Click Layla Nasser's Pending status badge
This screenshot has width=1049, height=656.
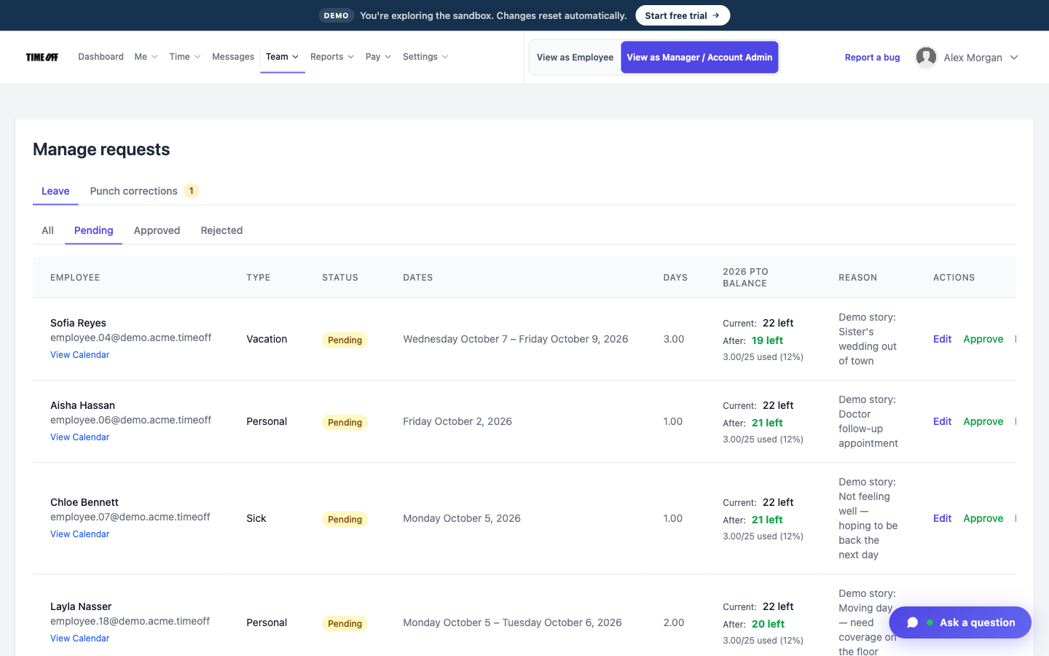tap(345, 623)
